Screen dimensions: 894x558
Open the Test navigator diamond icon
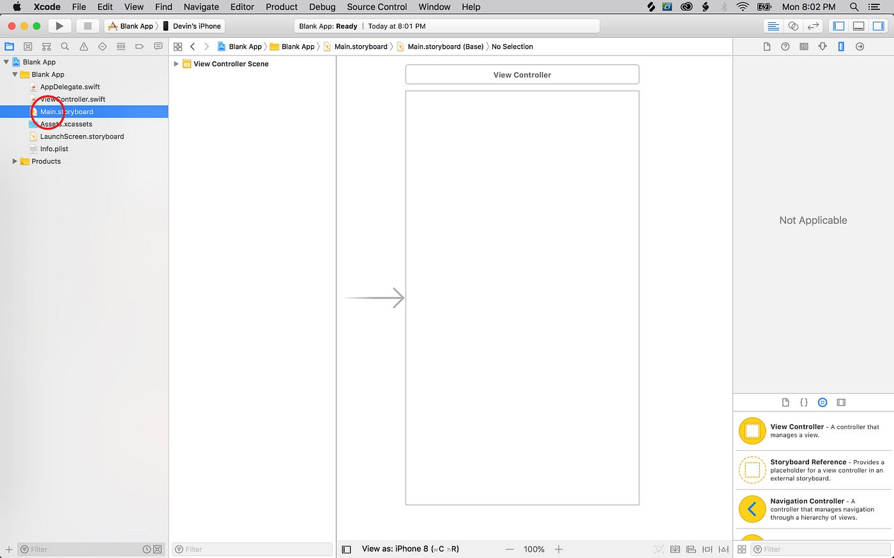pos(102,47)
